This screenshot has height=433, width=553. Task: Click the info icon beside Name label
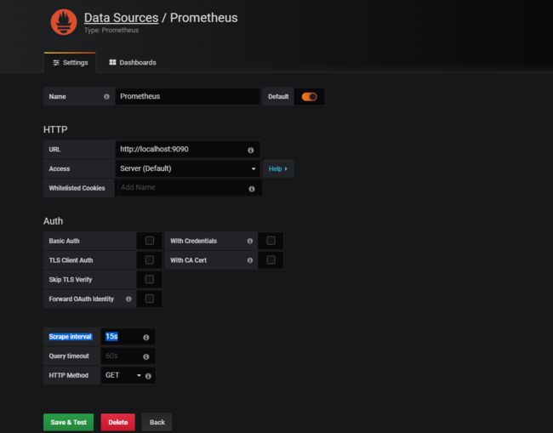tap(106, 97)
